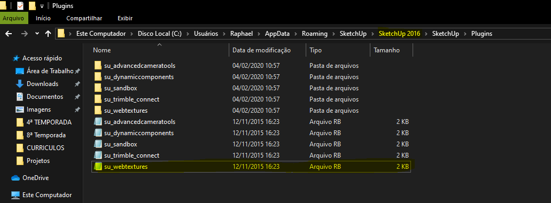This screenshot has width=551, height=203.
Task: Open Área de Trabalho in the sidebar
Action: [x=50, y=71]
